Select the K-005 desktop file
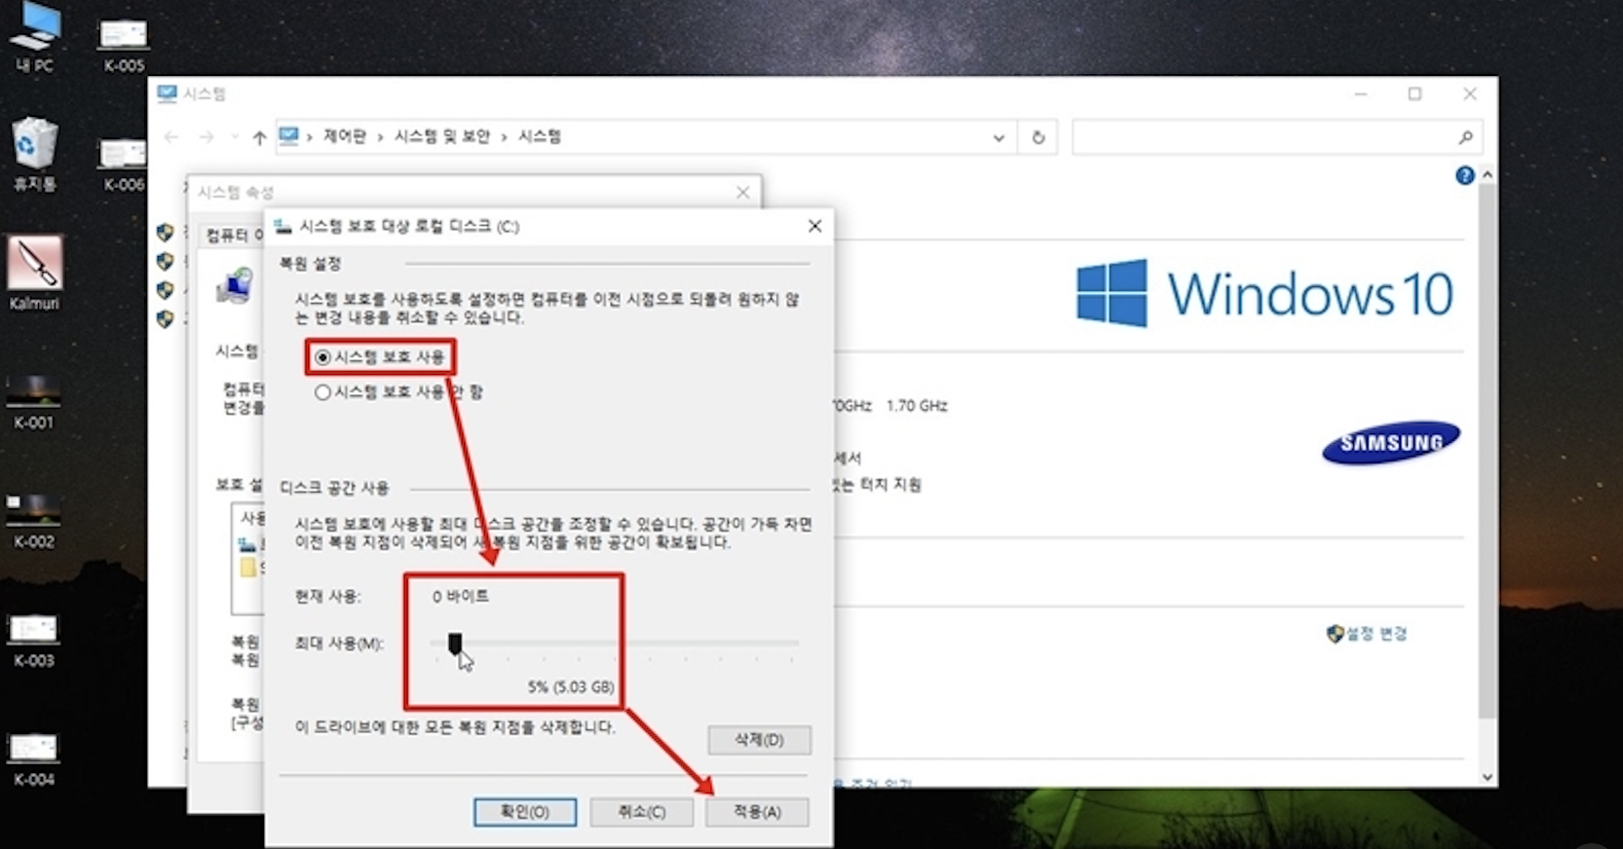Image resolution: width=1623 pixels, height=849 pixels. 124,45
